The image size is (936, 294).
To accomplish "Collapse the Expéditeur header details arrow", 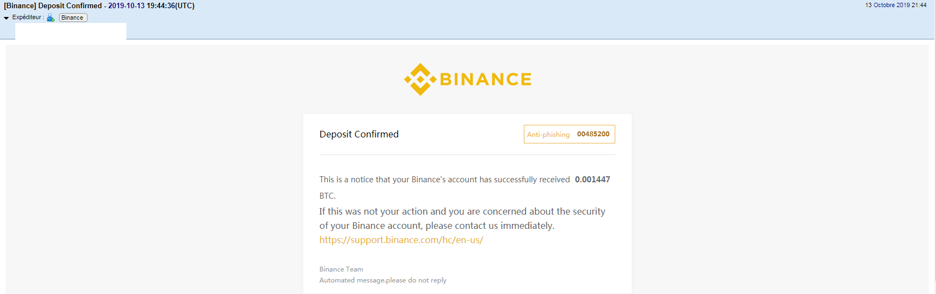I will click(x=7, y=18).
